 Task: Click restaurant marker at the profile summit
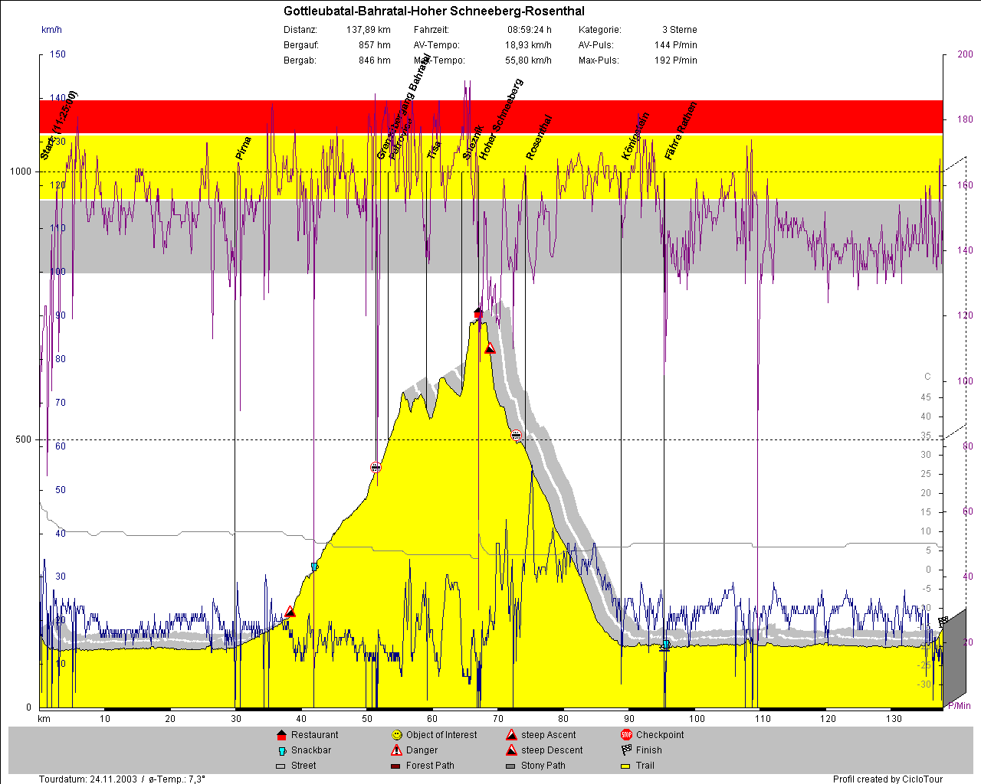pos(478,312)
